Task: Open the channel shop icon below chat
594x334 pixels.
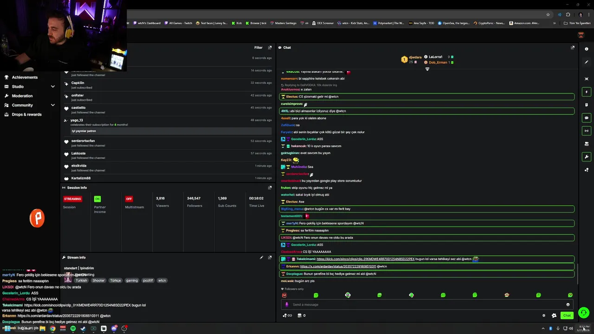Action: pos(299,315)
